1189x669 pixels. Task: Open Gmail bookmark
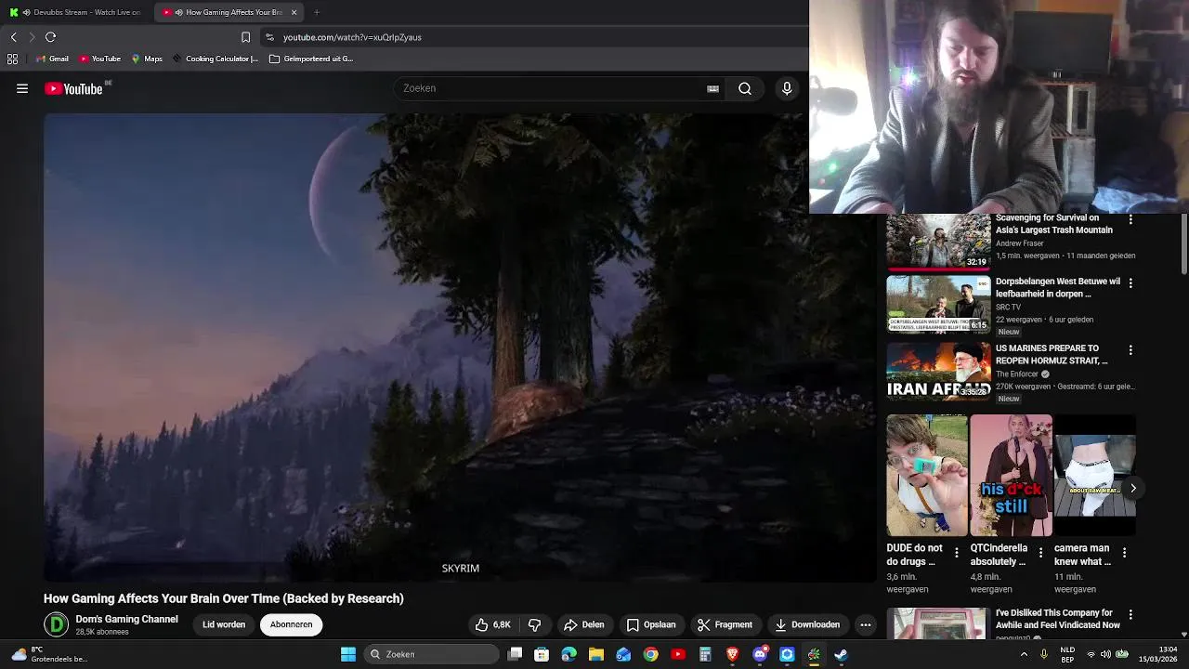52,59
